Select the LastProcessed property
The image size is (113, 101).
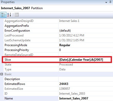[14, 35]
